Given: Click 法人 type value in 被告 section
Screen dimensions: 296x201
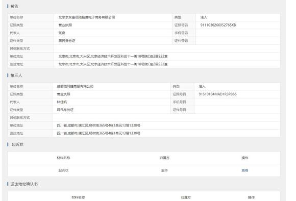Looking at the screenshot, I should 204,17.
